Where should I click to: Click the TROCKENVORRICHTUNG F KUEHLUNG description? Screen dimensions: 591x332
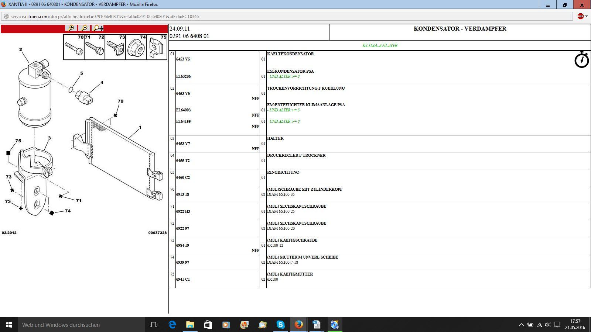click(306, 88)
